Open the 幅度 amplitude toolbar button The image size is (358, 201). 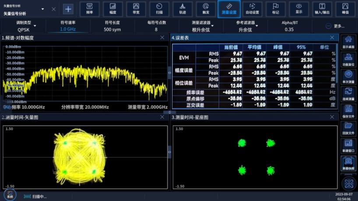[113, 9]
